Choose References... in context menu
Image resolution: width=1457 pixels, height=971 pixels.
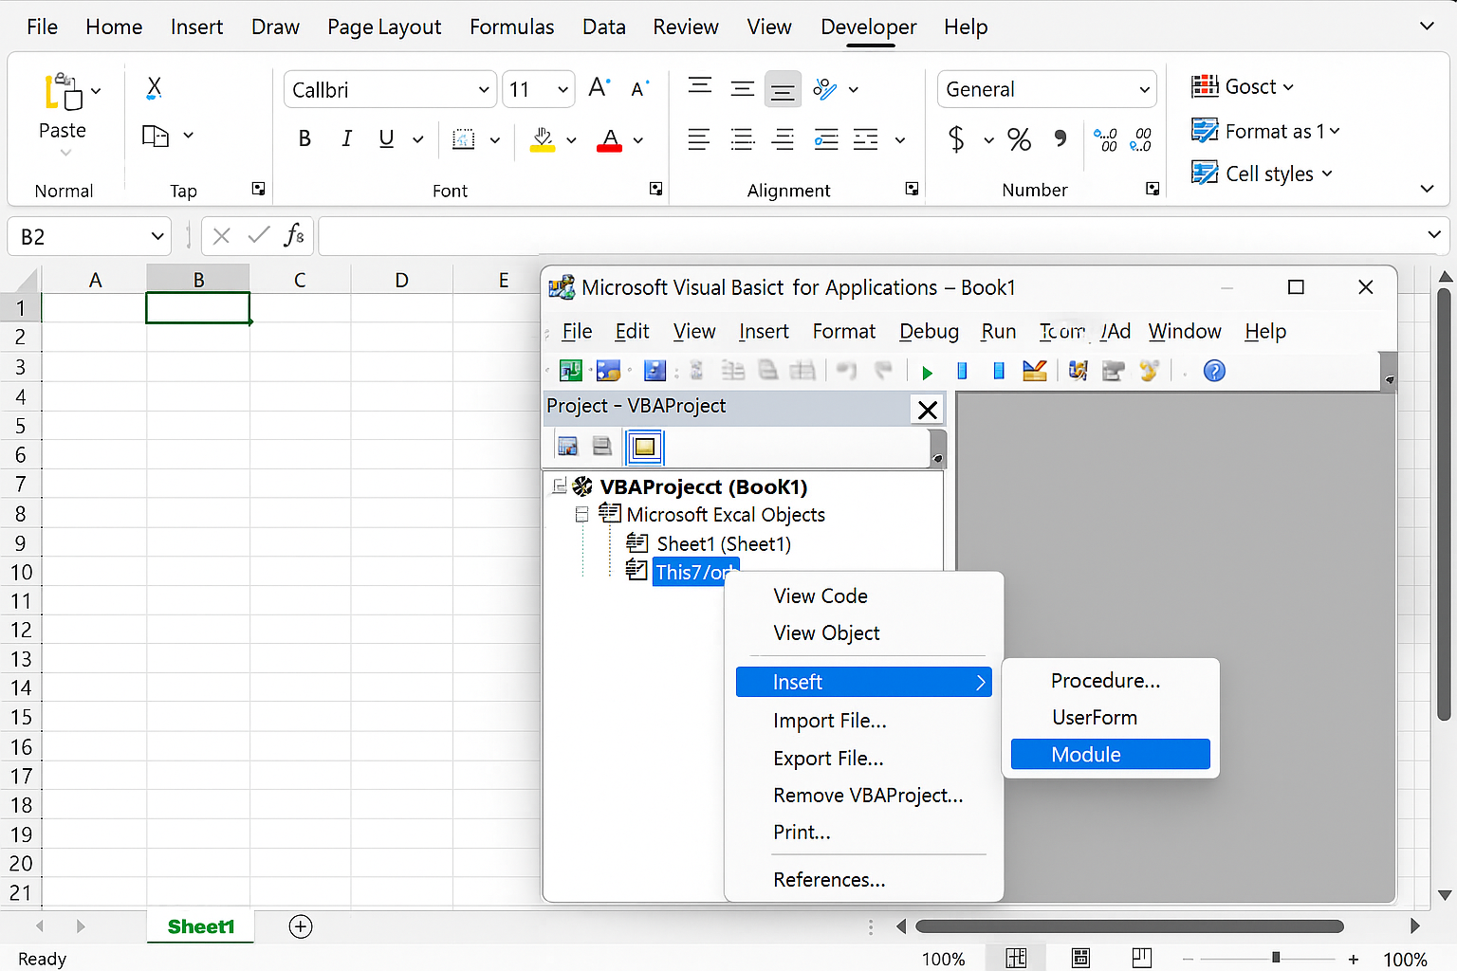(x=829, y=879)
